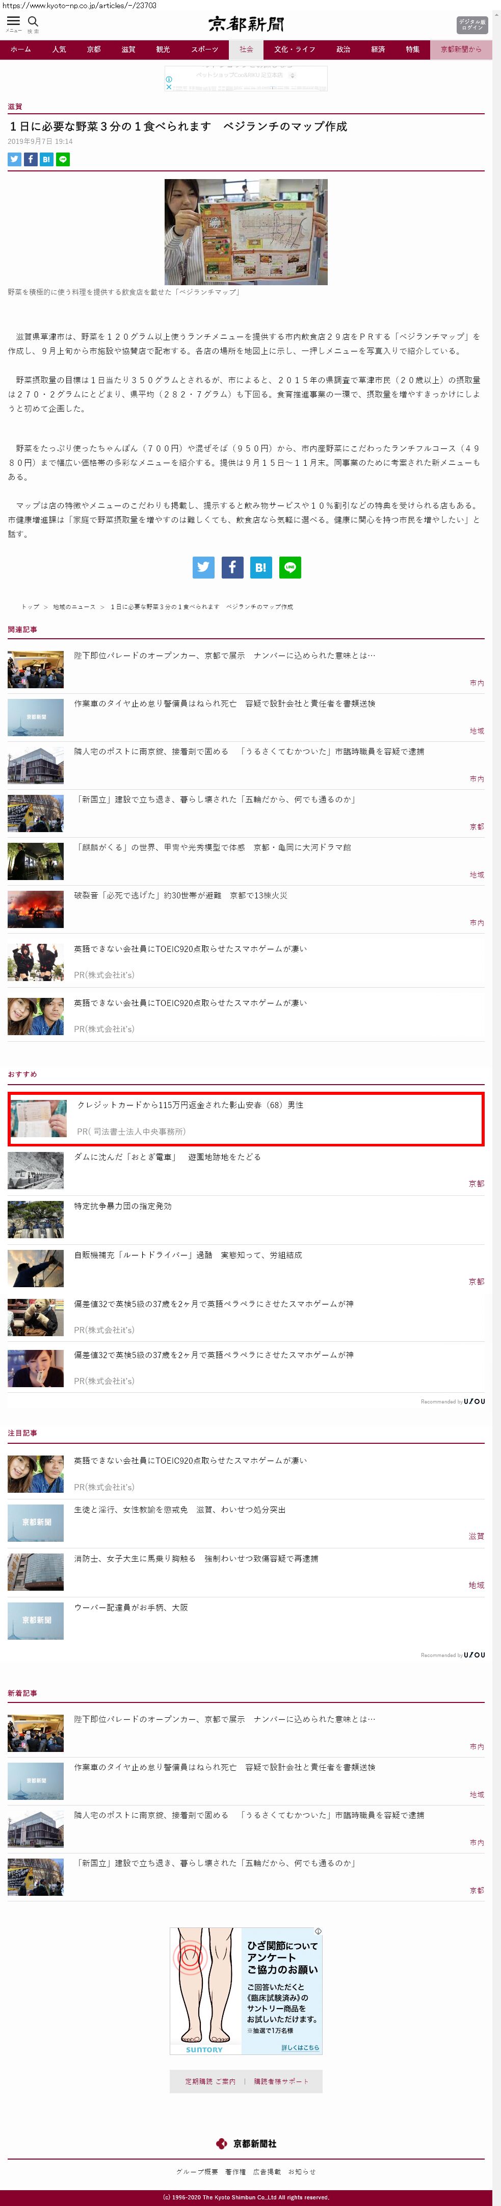Screen dimensions: 501x2206
Task: Click the search magnifier icon
Action: (x=33, y=21)
